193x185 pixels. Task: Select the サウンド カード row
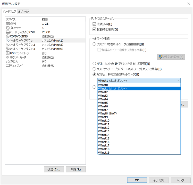coord(45,57)
